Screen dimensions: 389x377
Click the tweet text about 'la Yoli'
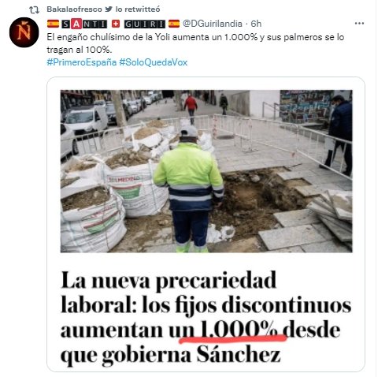pos(195,43)
